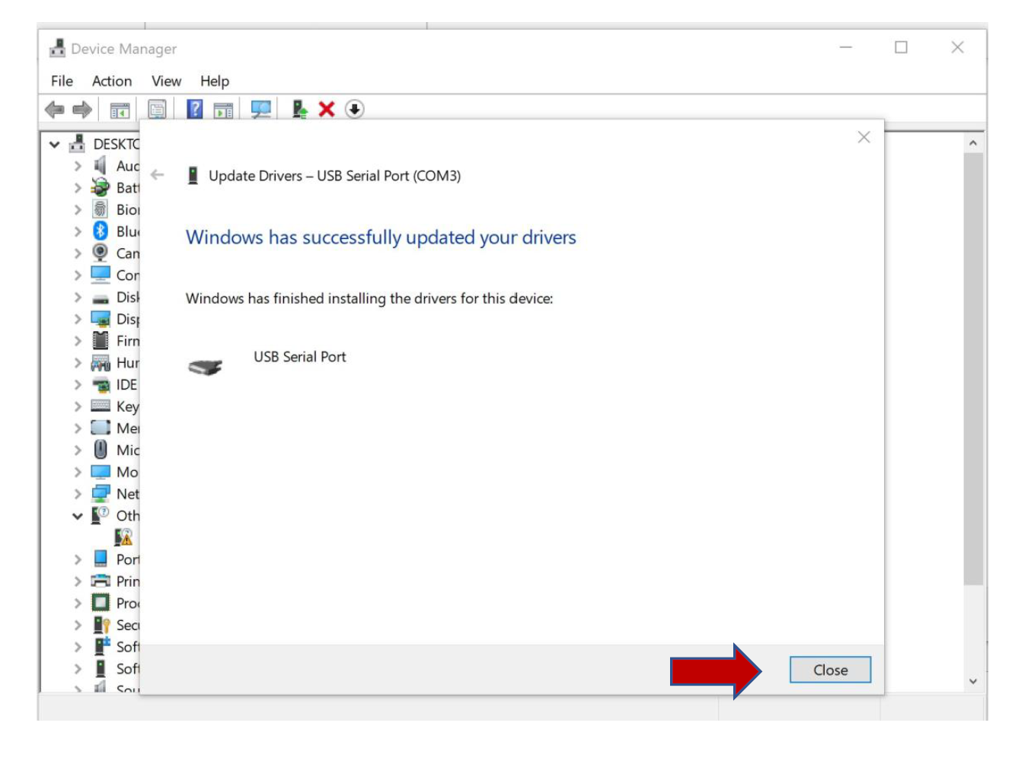Click the scrollbar down arrow
The image size is (1031, 761).
[973, 681]
